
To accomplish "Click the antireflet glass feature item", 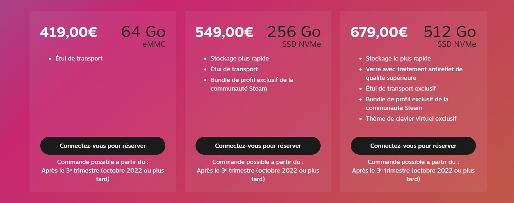I will tap(414, 73).
